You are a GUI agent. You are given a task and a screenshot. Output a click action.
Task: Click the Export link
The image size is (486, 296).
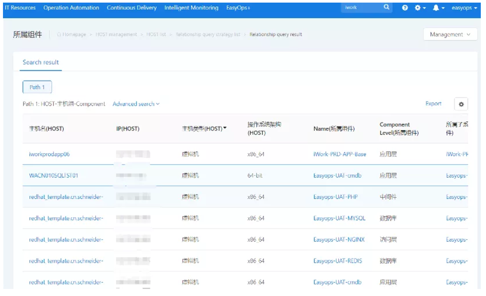coord(433,104)
